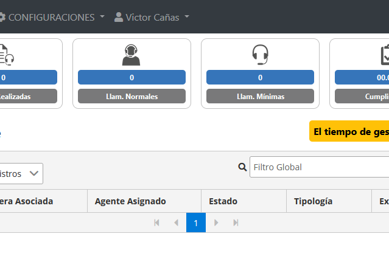Sort the table by Tipología column

pos(313,201)
